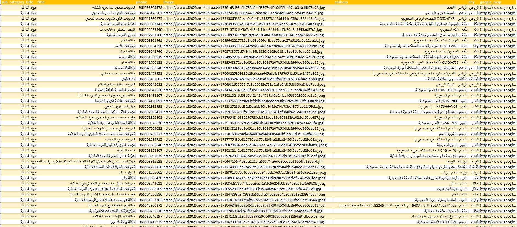
Task: Select phone number 966535457667
Action: 150,79
